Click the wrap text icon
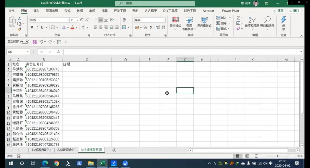 [124, 20]
